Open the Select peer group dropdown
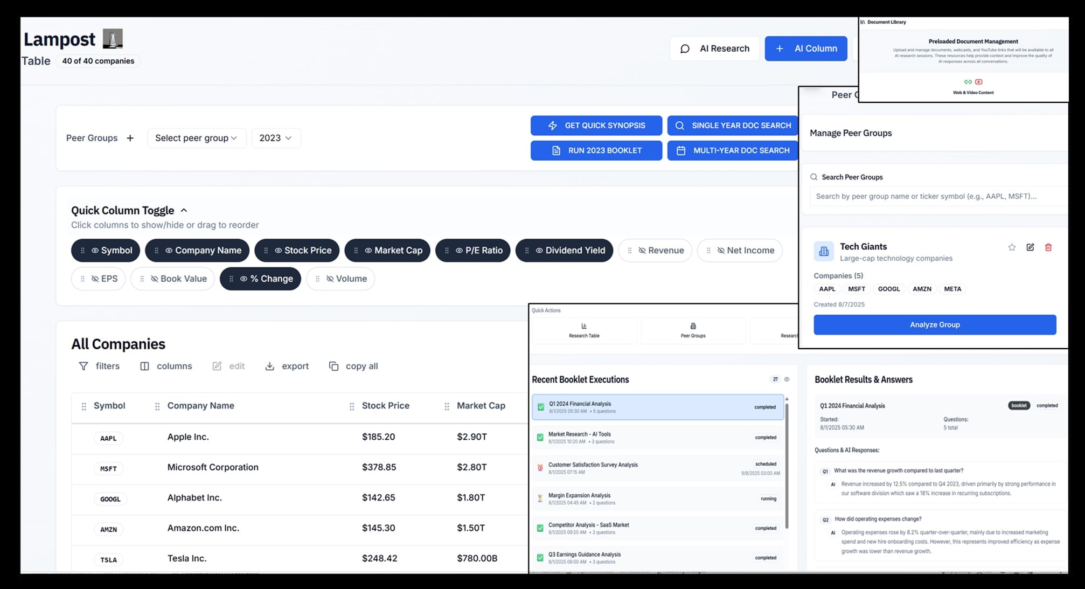Screen dimensions: 1085x589 (197, 138)
